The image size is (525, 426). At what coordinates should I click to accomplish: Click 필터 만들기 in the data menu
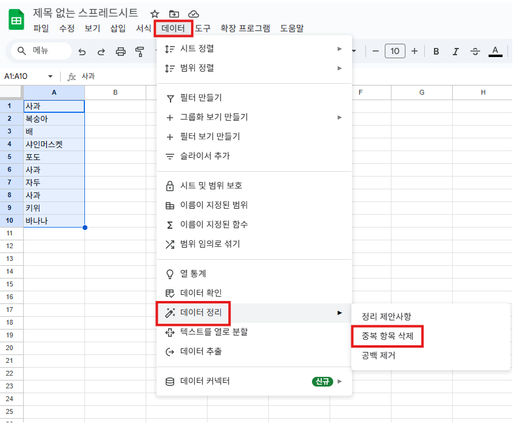[201, 98]
